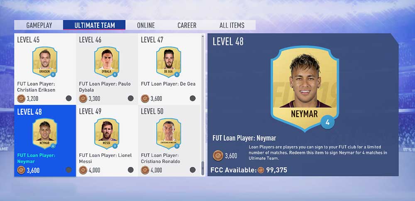Click the 4-match badge on large Neymar card

(327, 123)
